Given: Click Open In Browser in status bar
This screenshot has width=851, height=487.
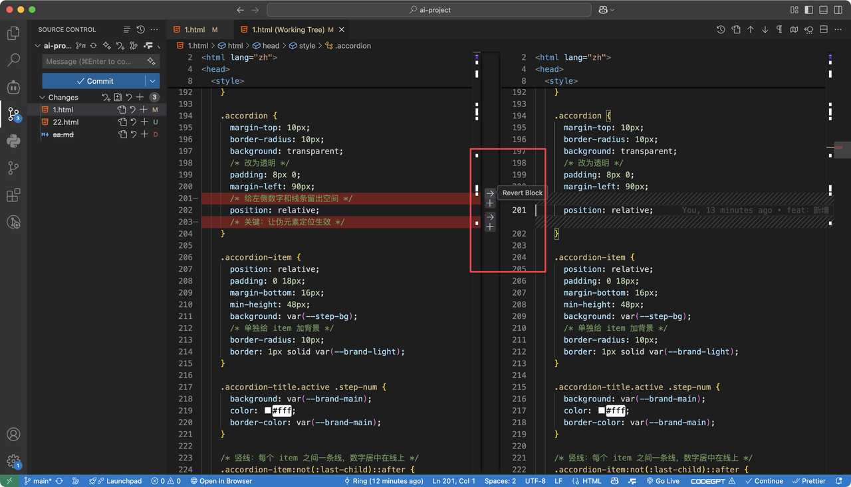Looking at the screenshot, I should [x=221, y=481].
